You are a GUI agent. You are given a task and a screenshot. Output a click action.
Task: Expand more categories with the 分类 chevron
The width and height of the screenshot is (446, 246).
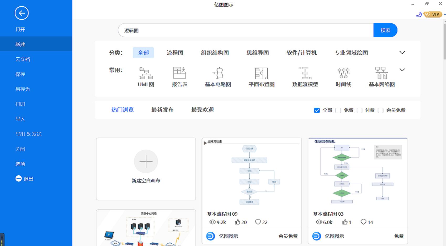click(402, 52)
